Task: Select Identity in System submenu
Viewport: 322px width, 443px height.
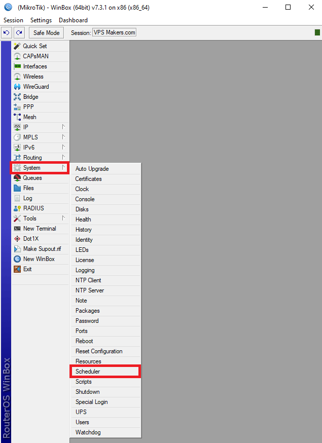Action: click(105, 240)
